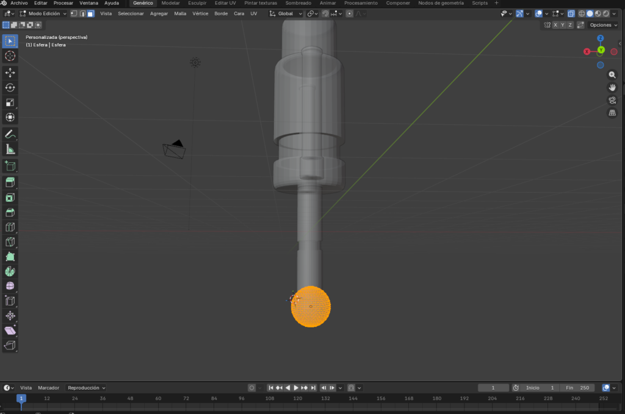Click the green Y axis gizmo ball

(601, 50)
